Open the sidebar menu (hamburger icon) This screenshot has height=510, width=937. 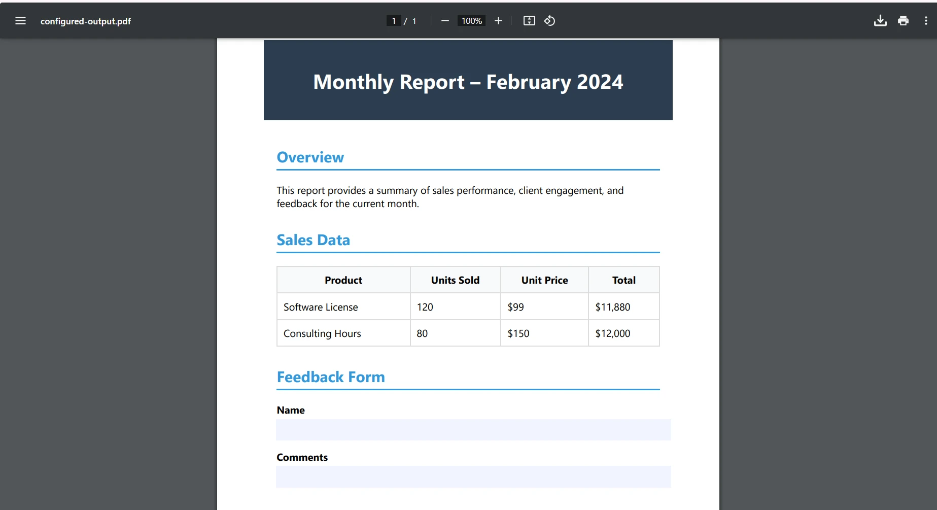[x=20, y=21]
